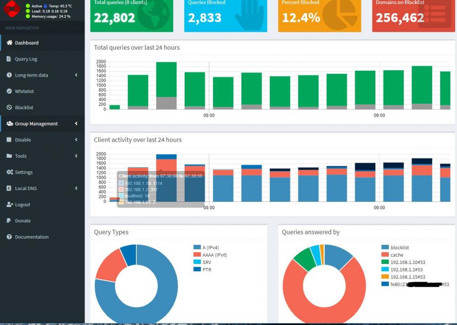The height and width of the screenshot is (325, 457).
Task: Click the tooltip title "Client activity from 07:30:00"
Action: click(160, 176)
